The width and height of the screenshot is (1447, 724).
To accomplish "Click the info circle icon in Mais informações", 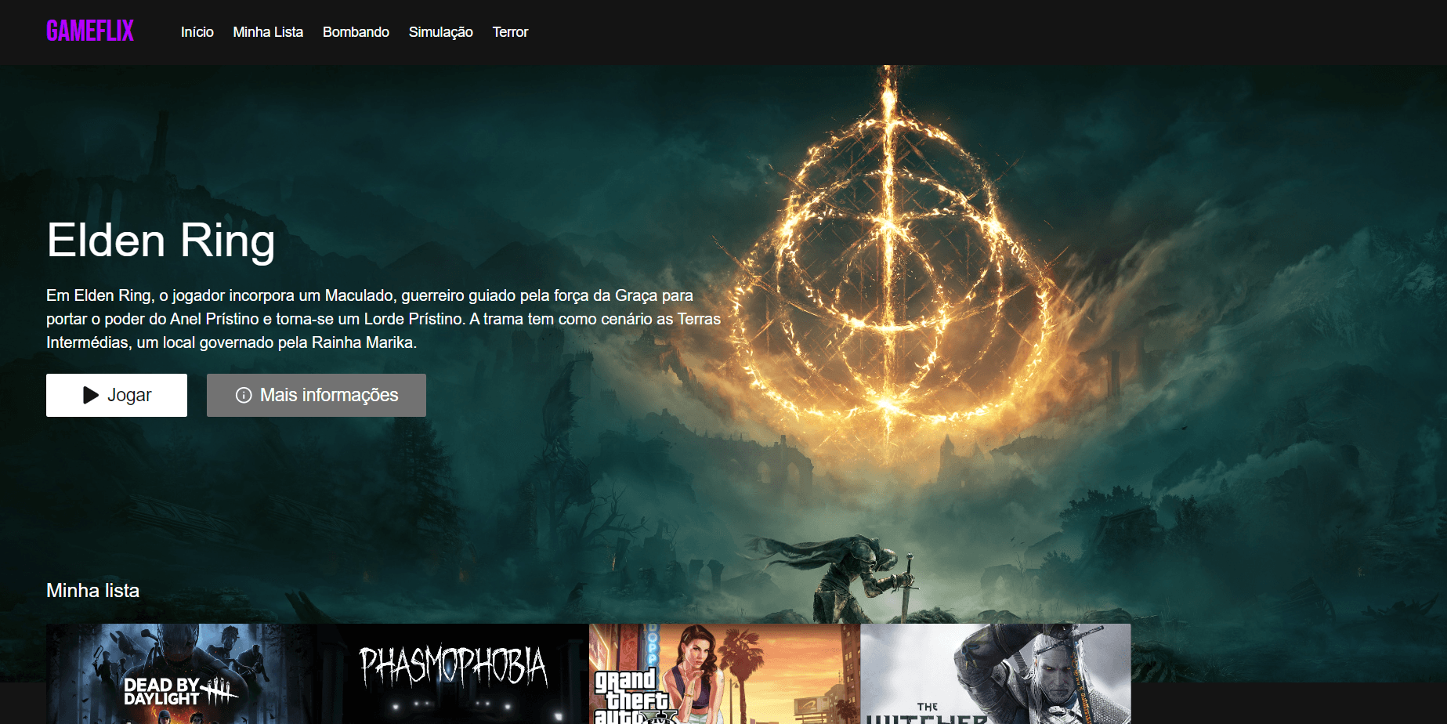I will point(244,395).
